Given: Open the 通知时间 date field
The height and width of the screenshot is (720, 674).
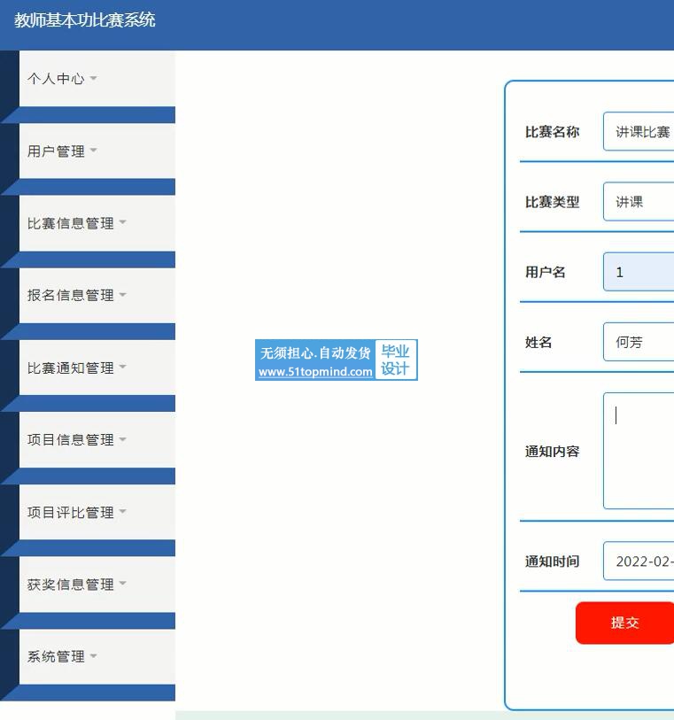Looking at the screenshot, I should click(639, 561).
